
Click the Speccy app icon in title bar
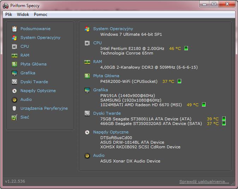[6, 6]
